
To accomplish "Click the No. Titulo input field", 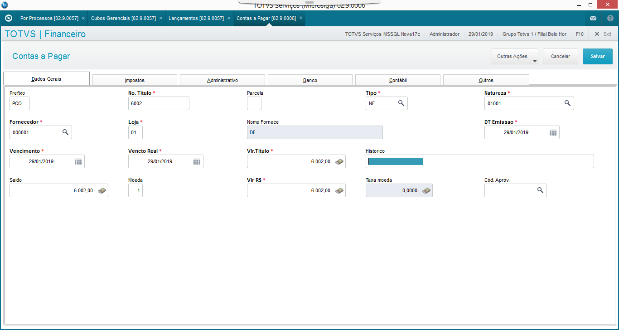I will click(159, 103).
